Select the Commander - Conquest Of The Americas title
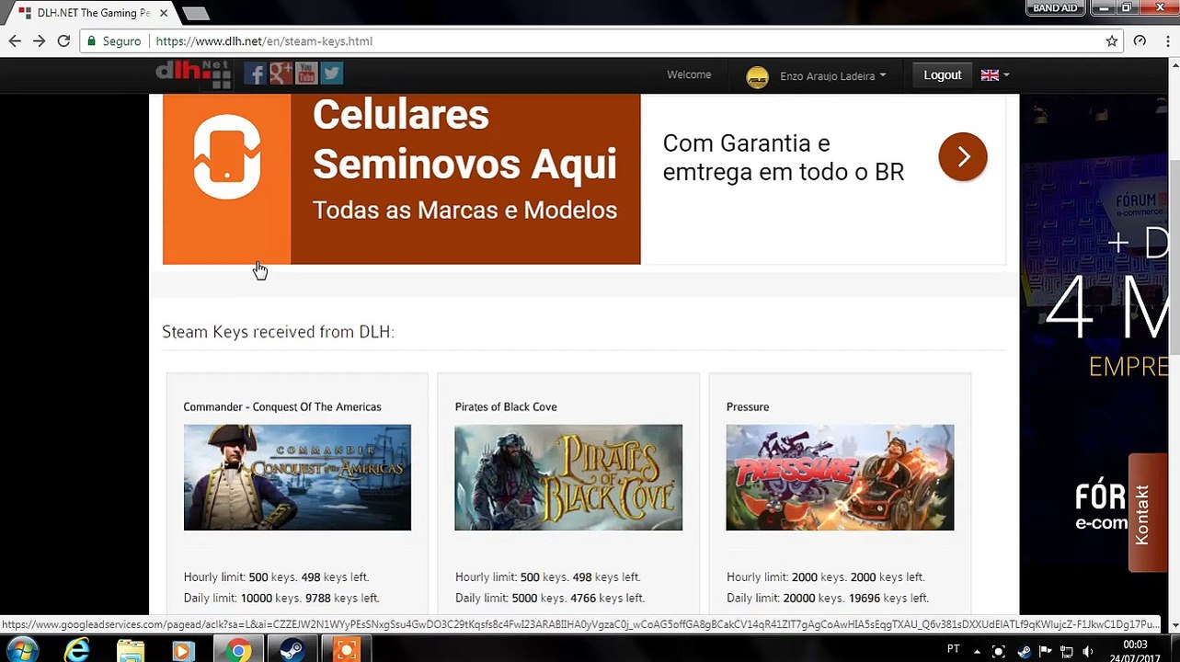 [x=281, y=406]
